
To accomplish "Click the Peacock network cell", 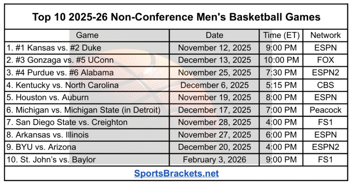I will click(x=325, y=110).
